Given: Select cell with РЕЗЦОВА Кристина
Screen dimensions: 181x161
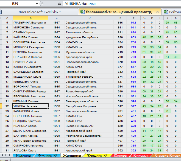Looking at the screenshot, I should pyautogui.click(x=30, y=121).
